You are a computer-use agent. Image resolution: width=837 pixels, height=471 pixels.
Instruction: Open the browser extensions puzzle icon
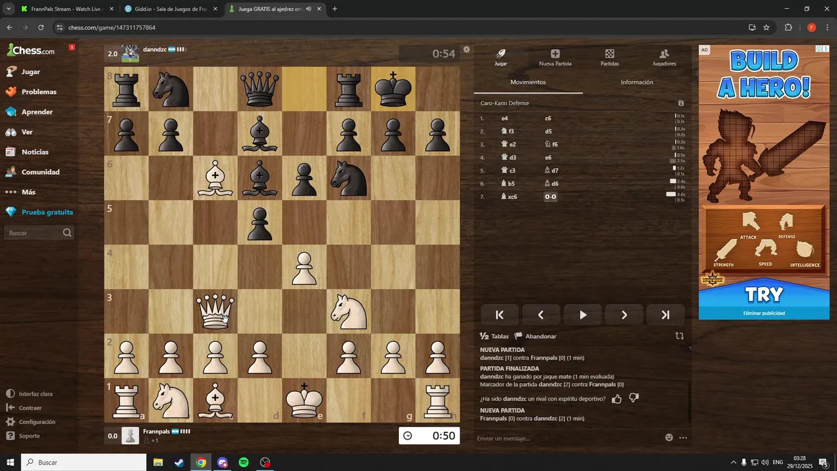coord(788,27)
